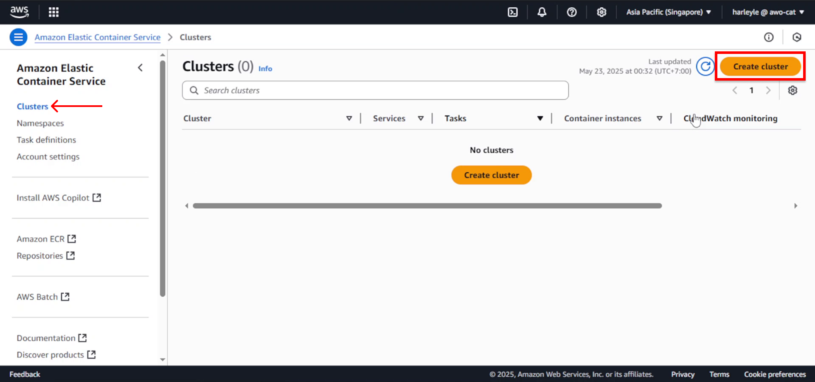Open the Info link beside Clusters

pyautogui.click(x=265, y=69)
